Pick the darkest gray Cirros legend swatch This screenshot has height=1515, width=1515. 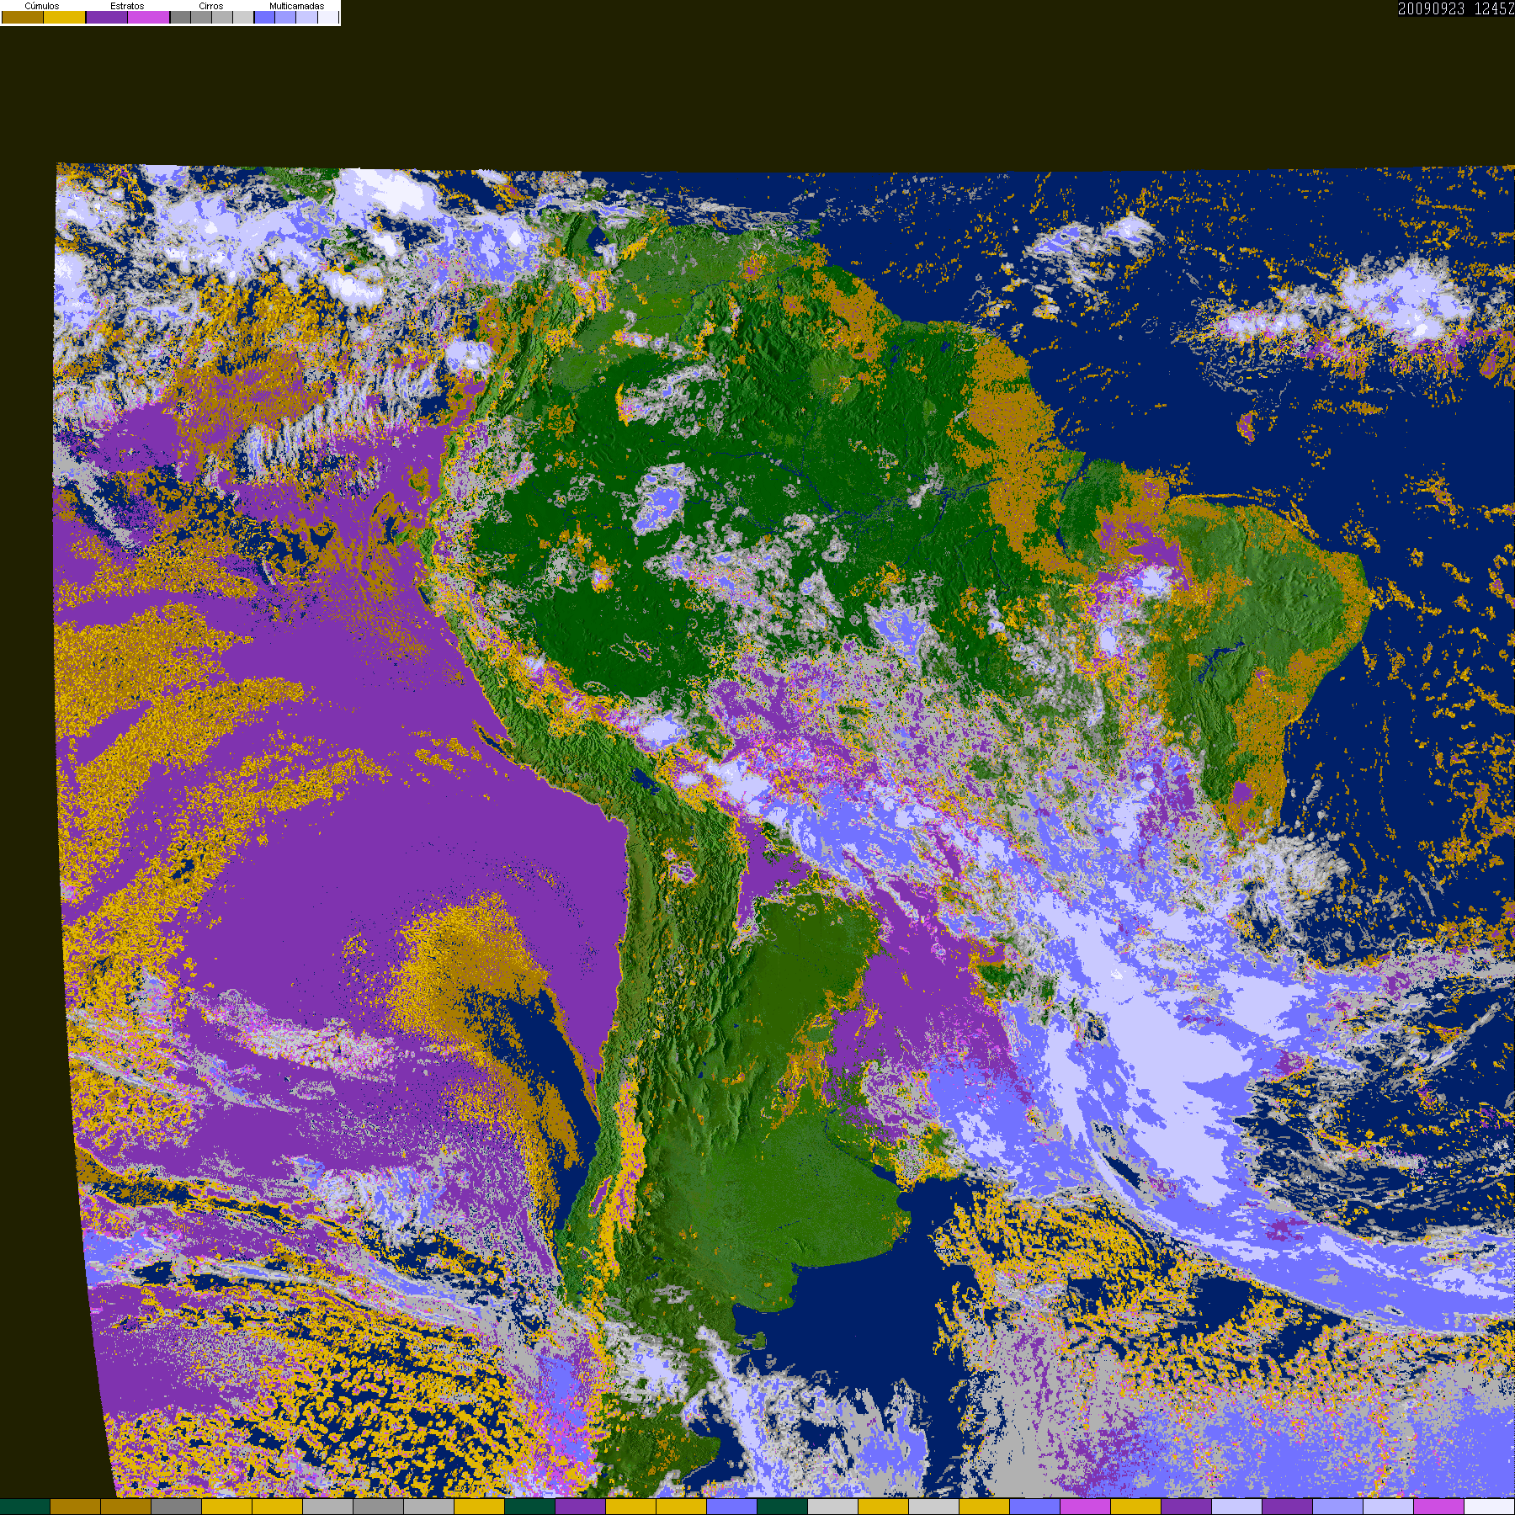point(180,17)
